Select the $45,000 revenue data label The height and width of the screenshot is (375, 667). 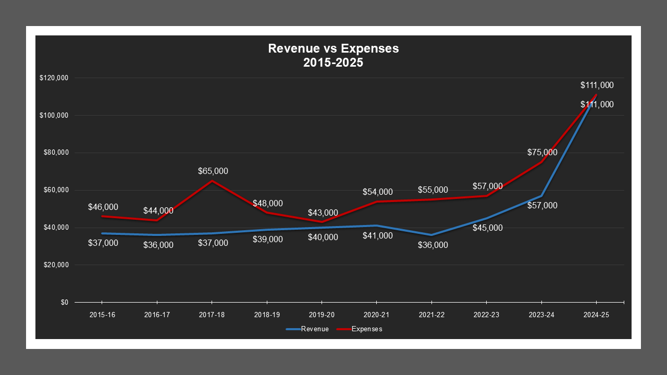pos(487,228)
